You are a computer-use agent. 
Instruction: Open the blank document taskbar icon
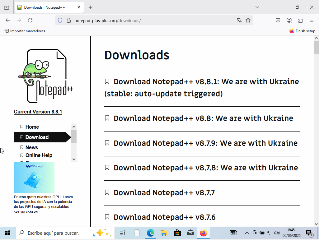click(137, 233)
